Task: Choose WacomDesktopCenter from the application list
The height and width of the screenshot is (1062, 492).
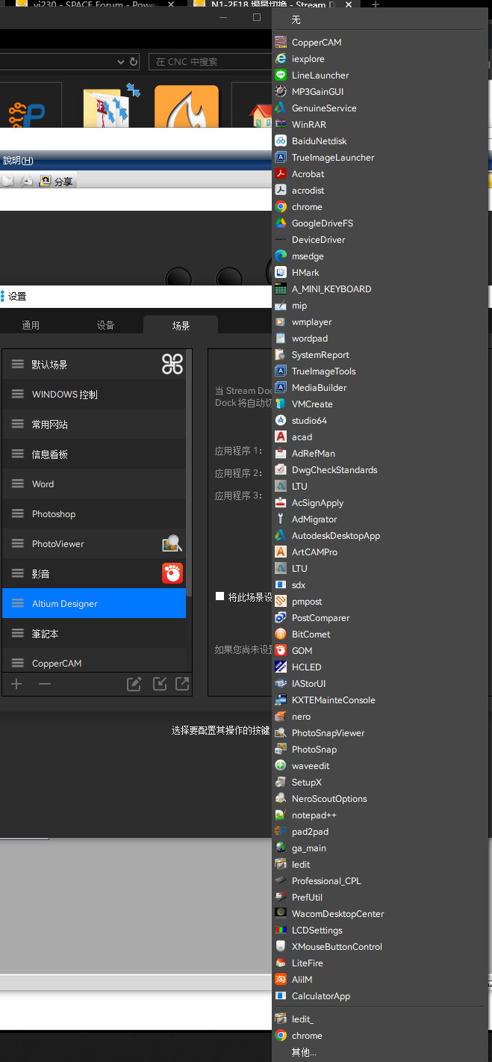Action: pyautogui.click(x=382, y=913)
